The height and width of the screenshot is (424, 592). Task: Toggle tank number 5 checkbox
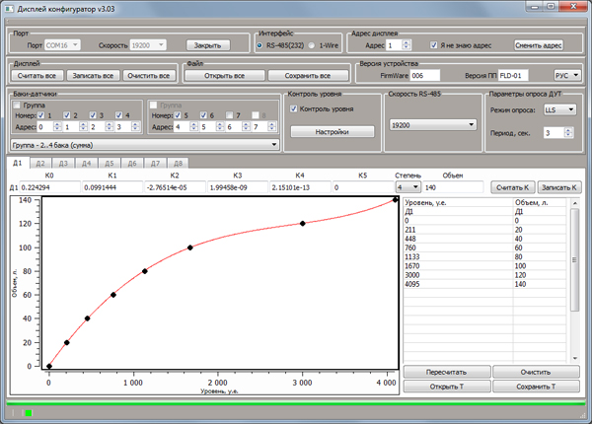pos(178,115)
